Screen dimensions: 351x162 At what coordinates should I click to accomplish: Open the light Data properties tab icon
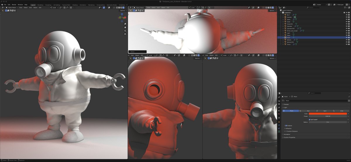[x=279, y=132]
